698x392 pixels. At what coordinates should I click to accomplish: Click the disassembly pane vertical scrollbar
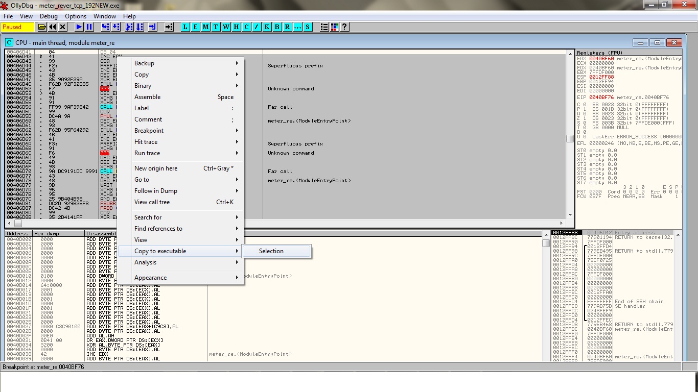[x=569, y=138]
